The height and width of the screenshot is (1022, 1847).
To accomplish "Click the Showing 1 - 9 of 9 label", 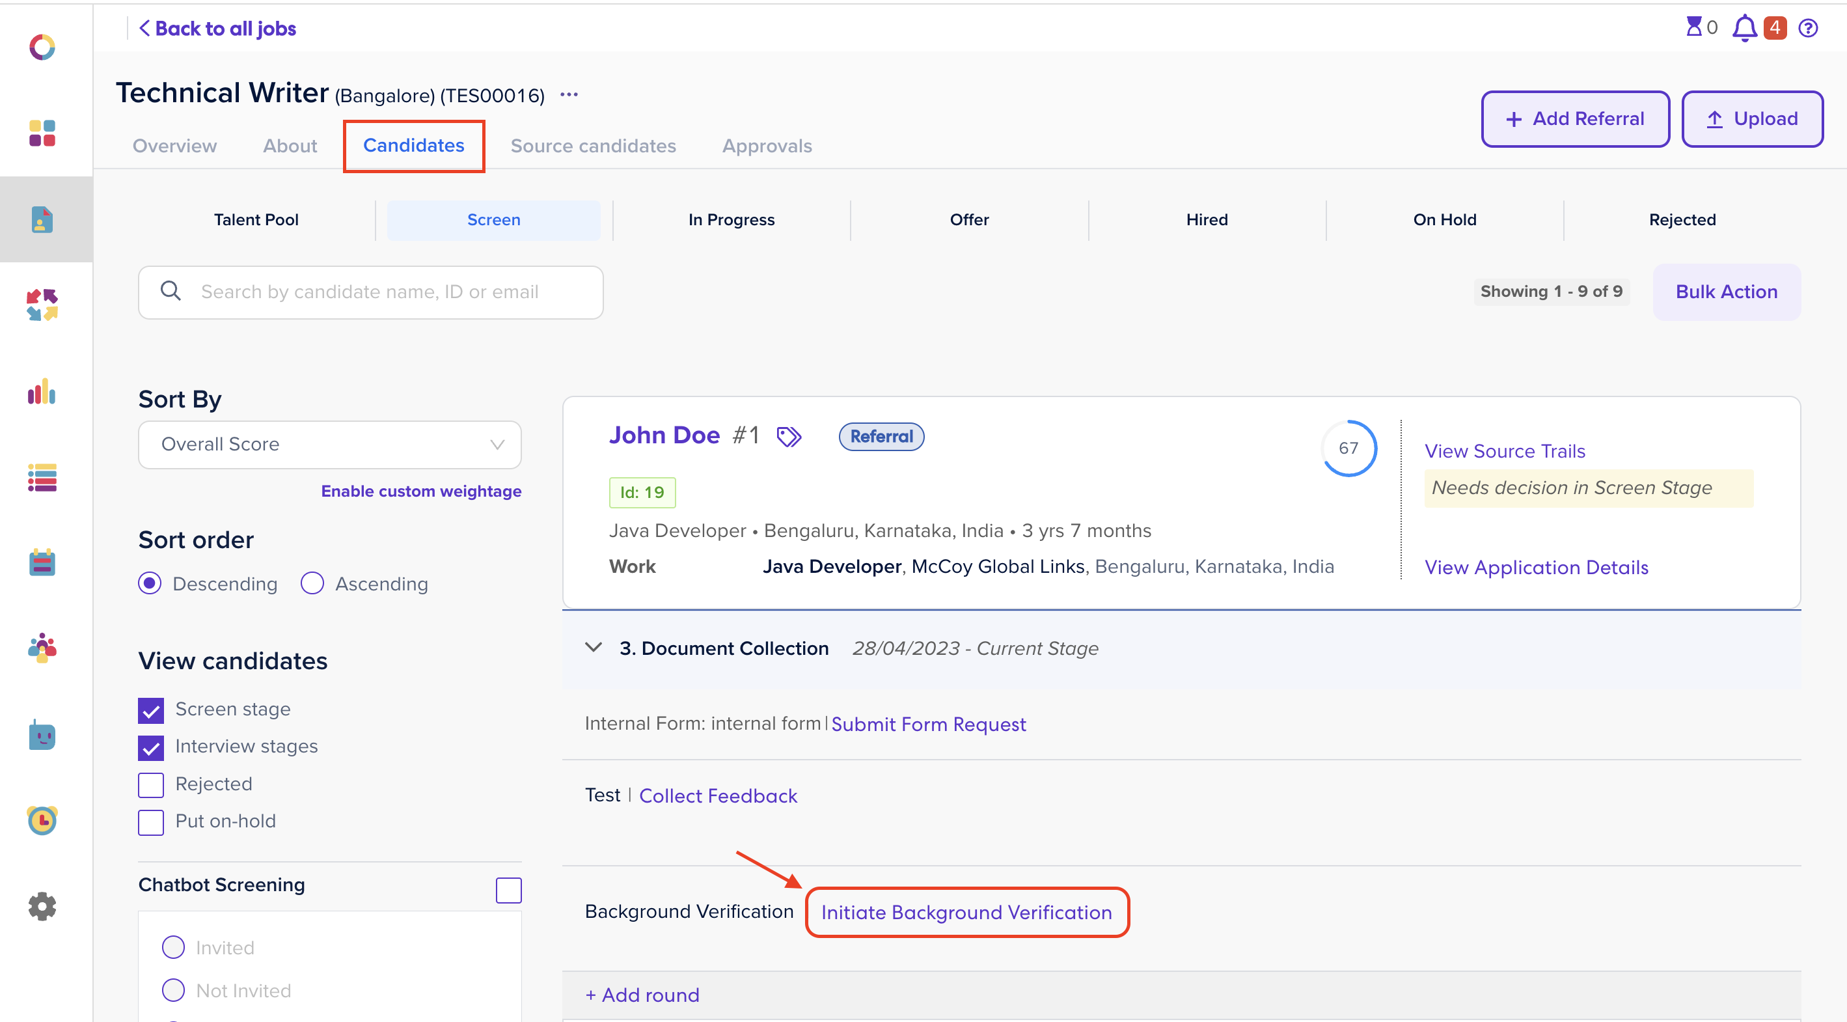I will point(1551,292).
